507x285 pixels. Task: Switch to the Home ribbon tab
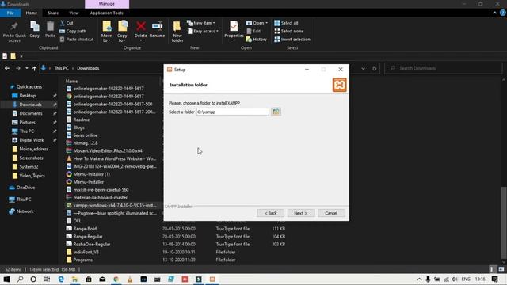pos(32,13)
